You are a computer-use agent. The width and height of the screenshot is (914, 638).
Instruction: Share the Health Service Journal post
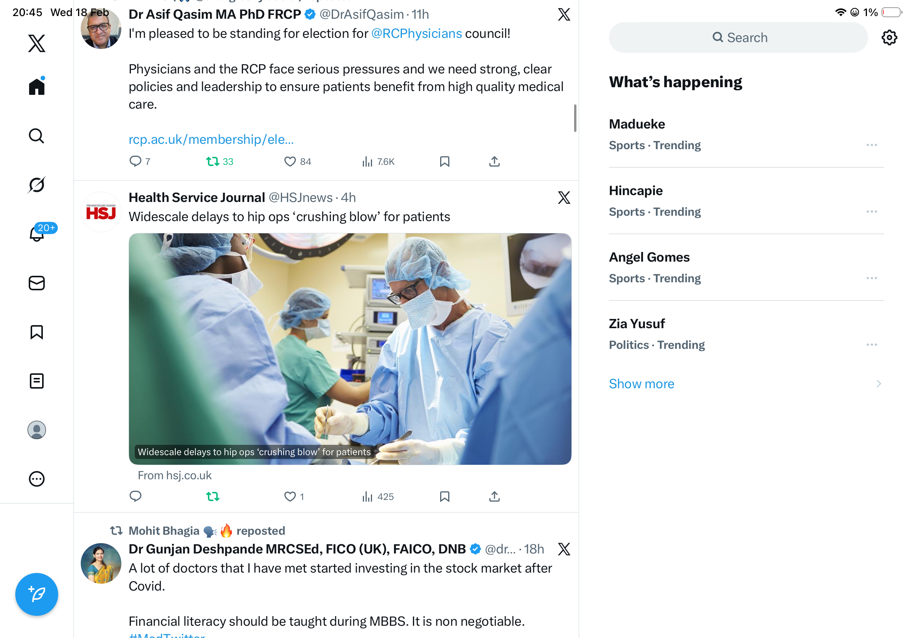point(494,496)
